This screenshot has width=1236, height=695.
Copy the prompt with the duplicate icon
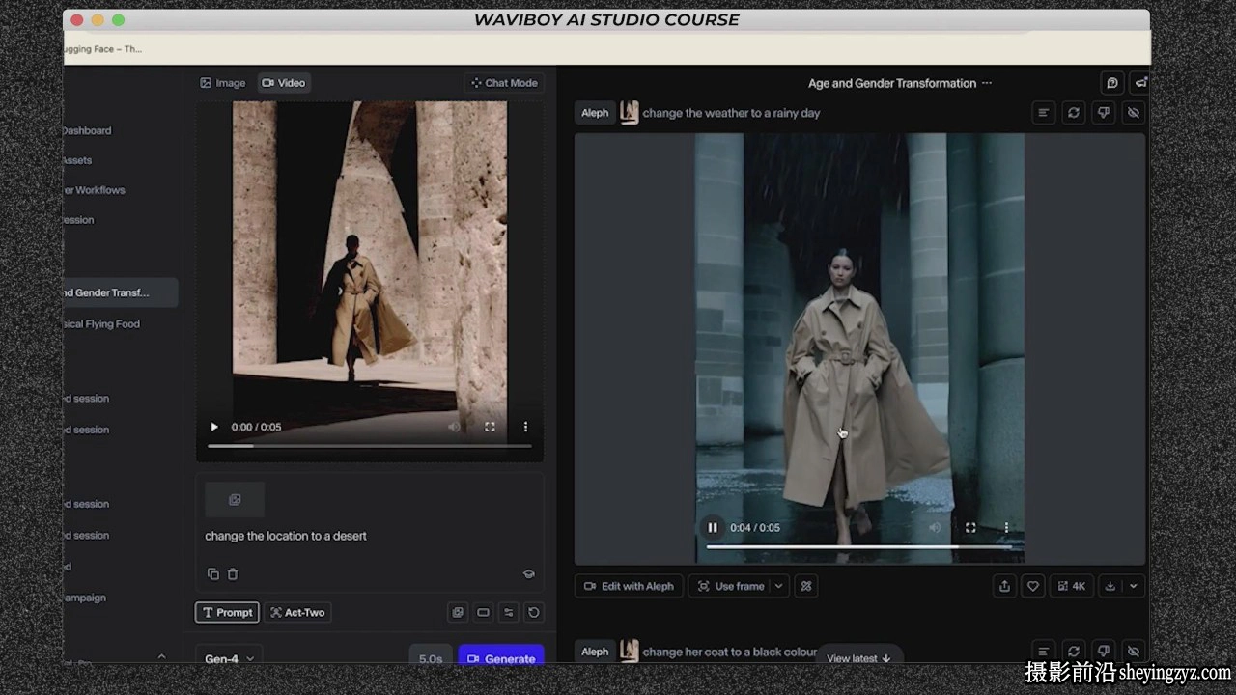tap(213, 574)
